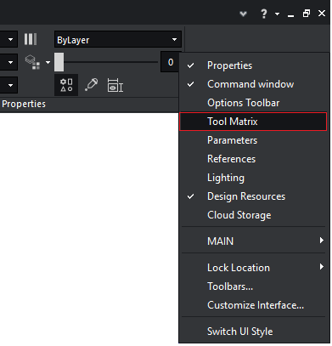This screenshot has width=332, height=346.
Task: Click the transparency value field showing 0
Action: [x=171, y=62]
